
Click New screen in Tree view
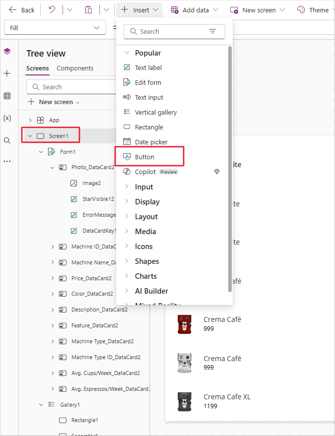[54, 102]
